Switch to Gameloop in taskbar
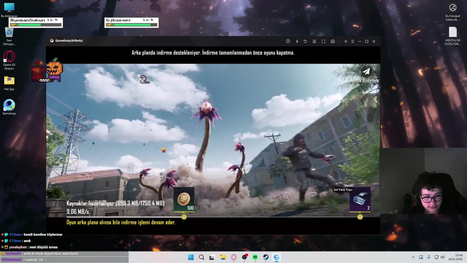This screenshot has height=263, width=467. (x=277, y=257)
